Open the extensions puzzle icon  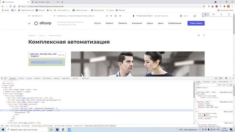[224, 7]
